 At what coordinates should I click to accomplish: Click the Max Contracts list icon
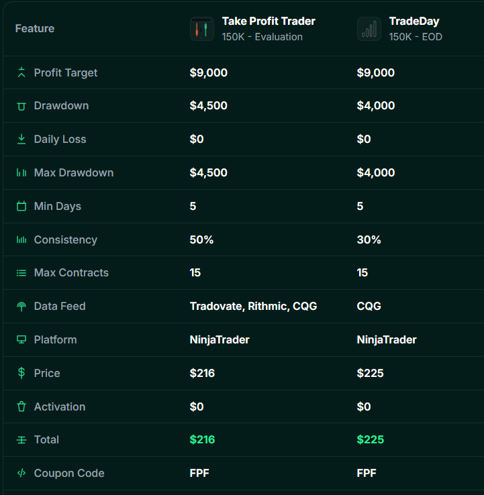pyautogui.click(x=21, y=273)
